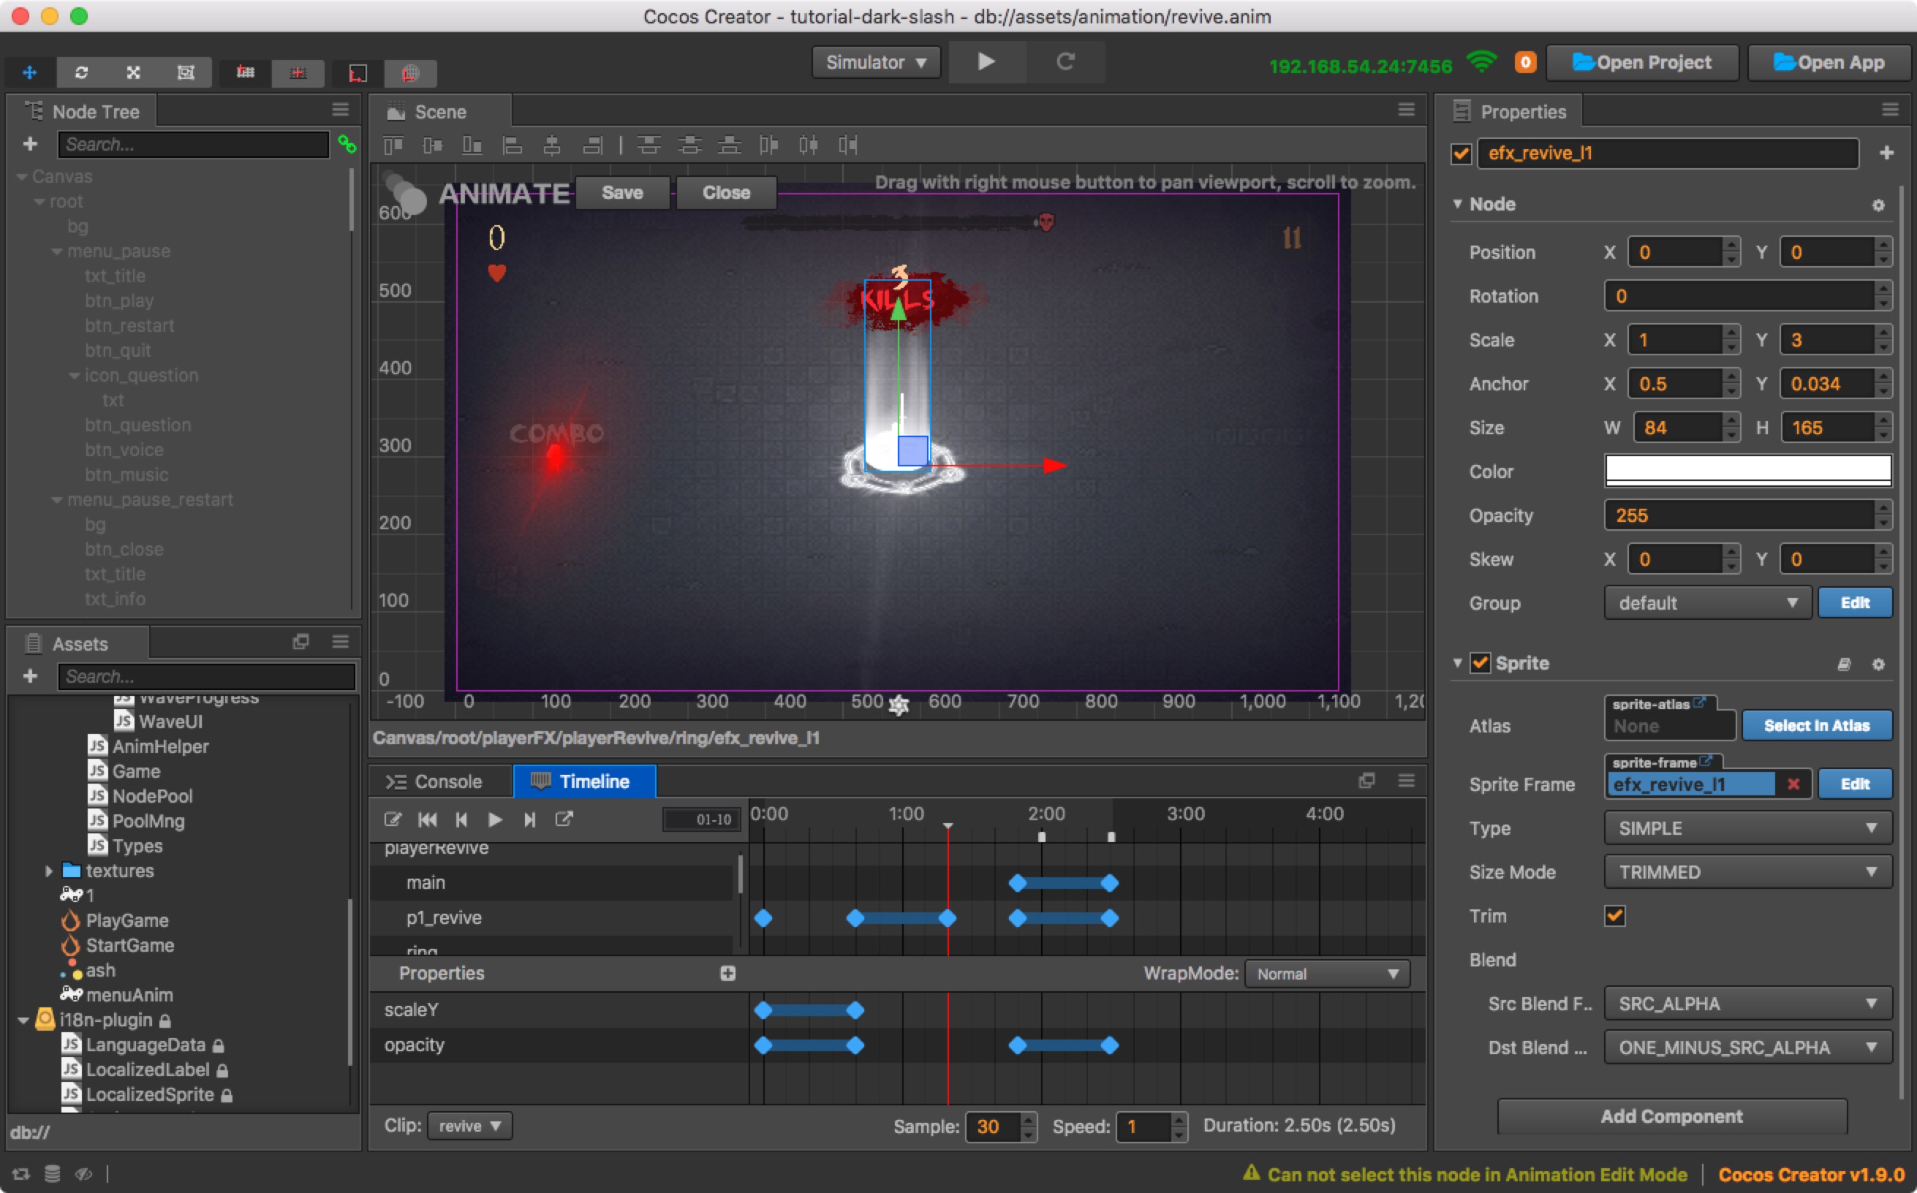The width and height of the screenshot is (1917, 1193).
Task: Play the project preview
Action: click(x=986, y=61)
